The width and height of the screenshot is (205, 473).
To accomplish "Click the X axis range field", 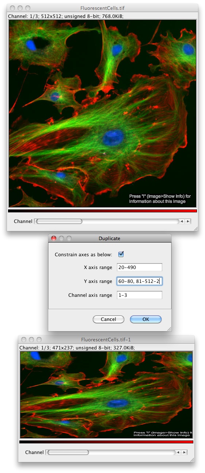I will pyautogui.click(x=140, y=267).
